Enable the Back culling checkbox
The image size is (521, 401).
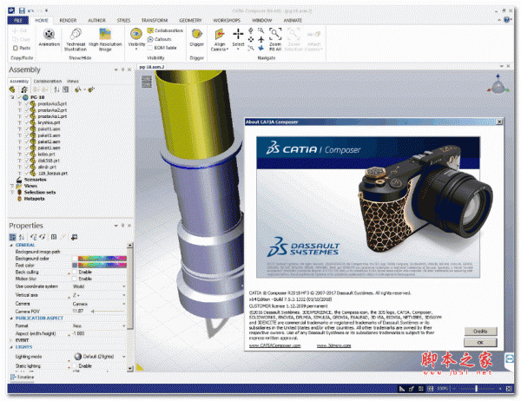click(x=75, y=272)
